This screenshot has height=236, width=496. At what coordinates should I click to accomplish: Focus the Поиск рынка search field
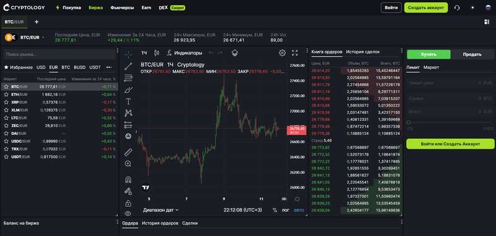[x=59, y=55]
